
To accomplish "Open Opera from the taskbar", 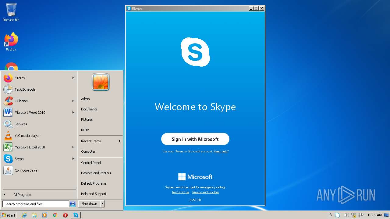I will click(x=65, y=215).
